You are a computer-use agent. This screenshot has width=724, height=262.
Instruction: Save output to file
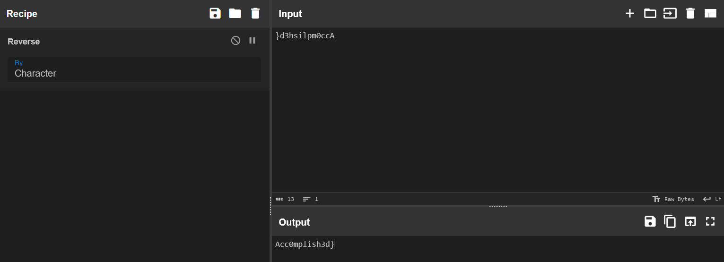(650, 221)
